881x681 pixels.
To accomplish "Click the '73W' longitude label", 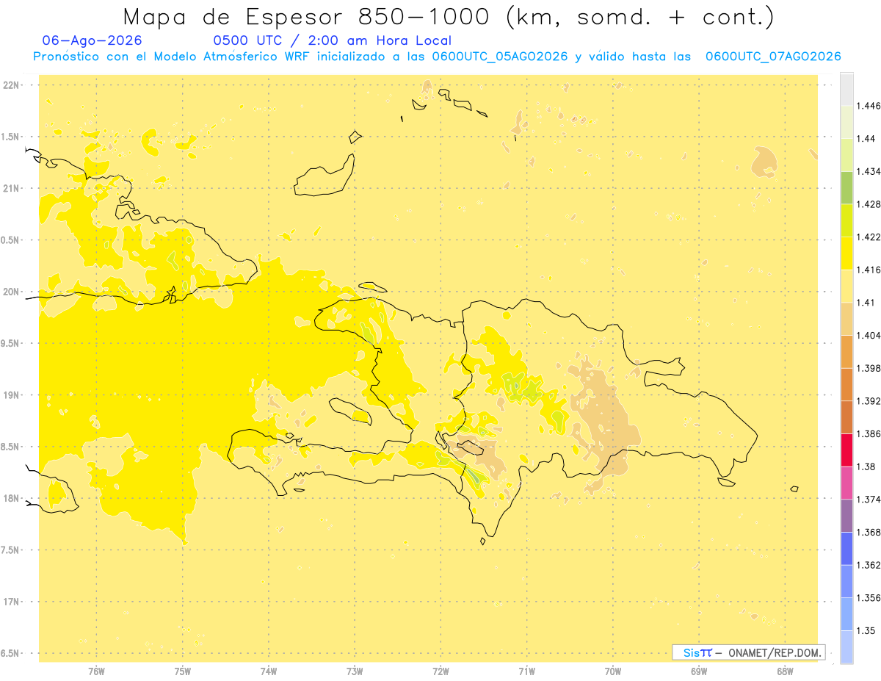I will (x=355, y=671).
